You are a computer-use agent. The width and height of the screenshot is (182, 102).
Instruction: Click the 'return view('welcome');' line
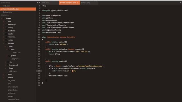pos(59,44)
